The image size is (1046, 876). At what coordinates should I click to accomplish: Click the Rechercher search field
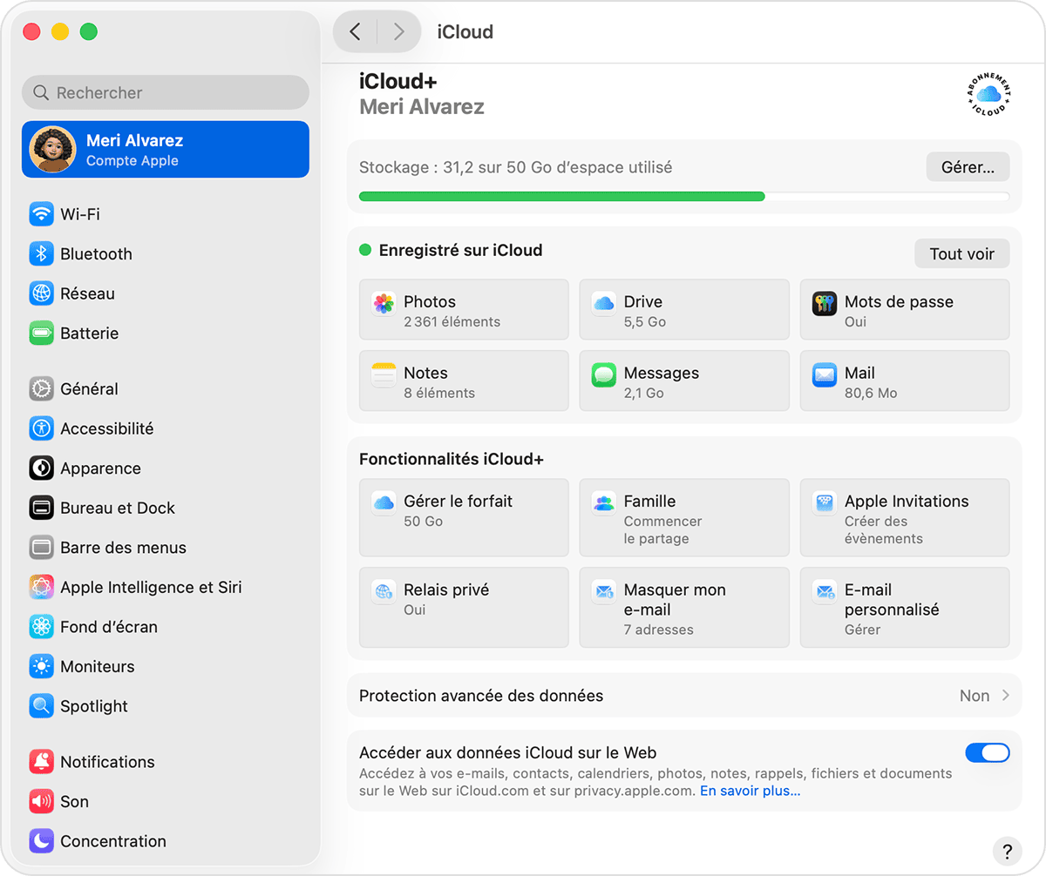click(165, 91)
